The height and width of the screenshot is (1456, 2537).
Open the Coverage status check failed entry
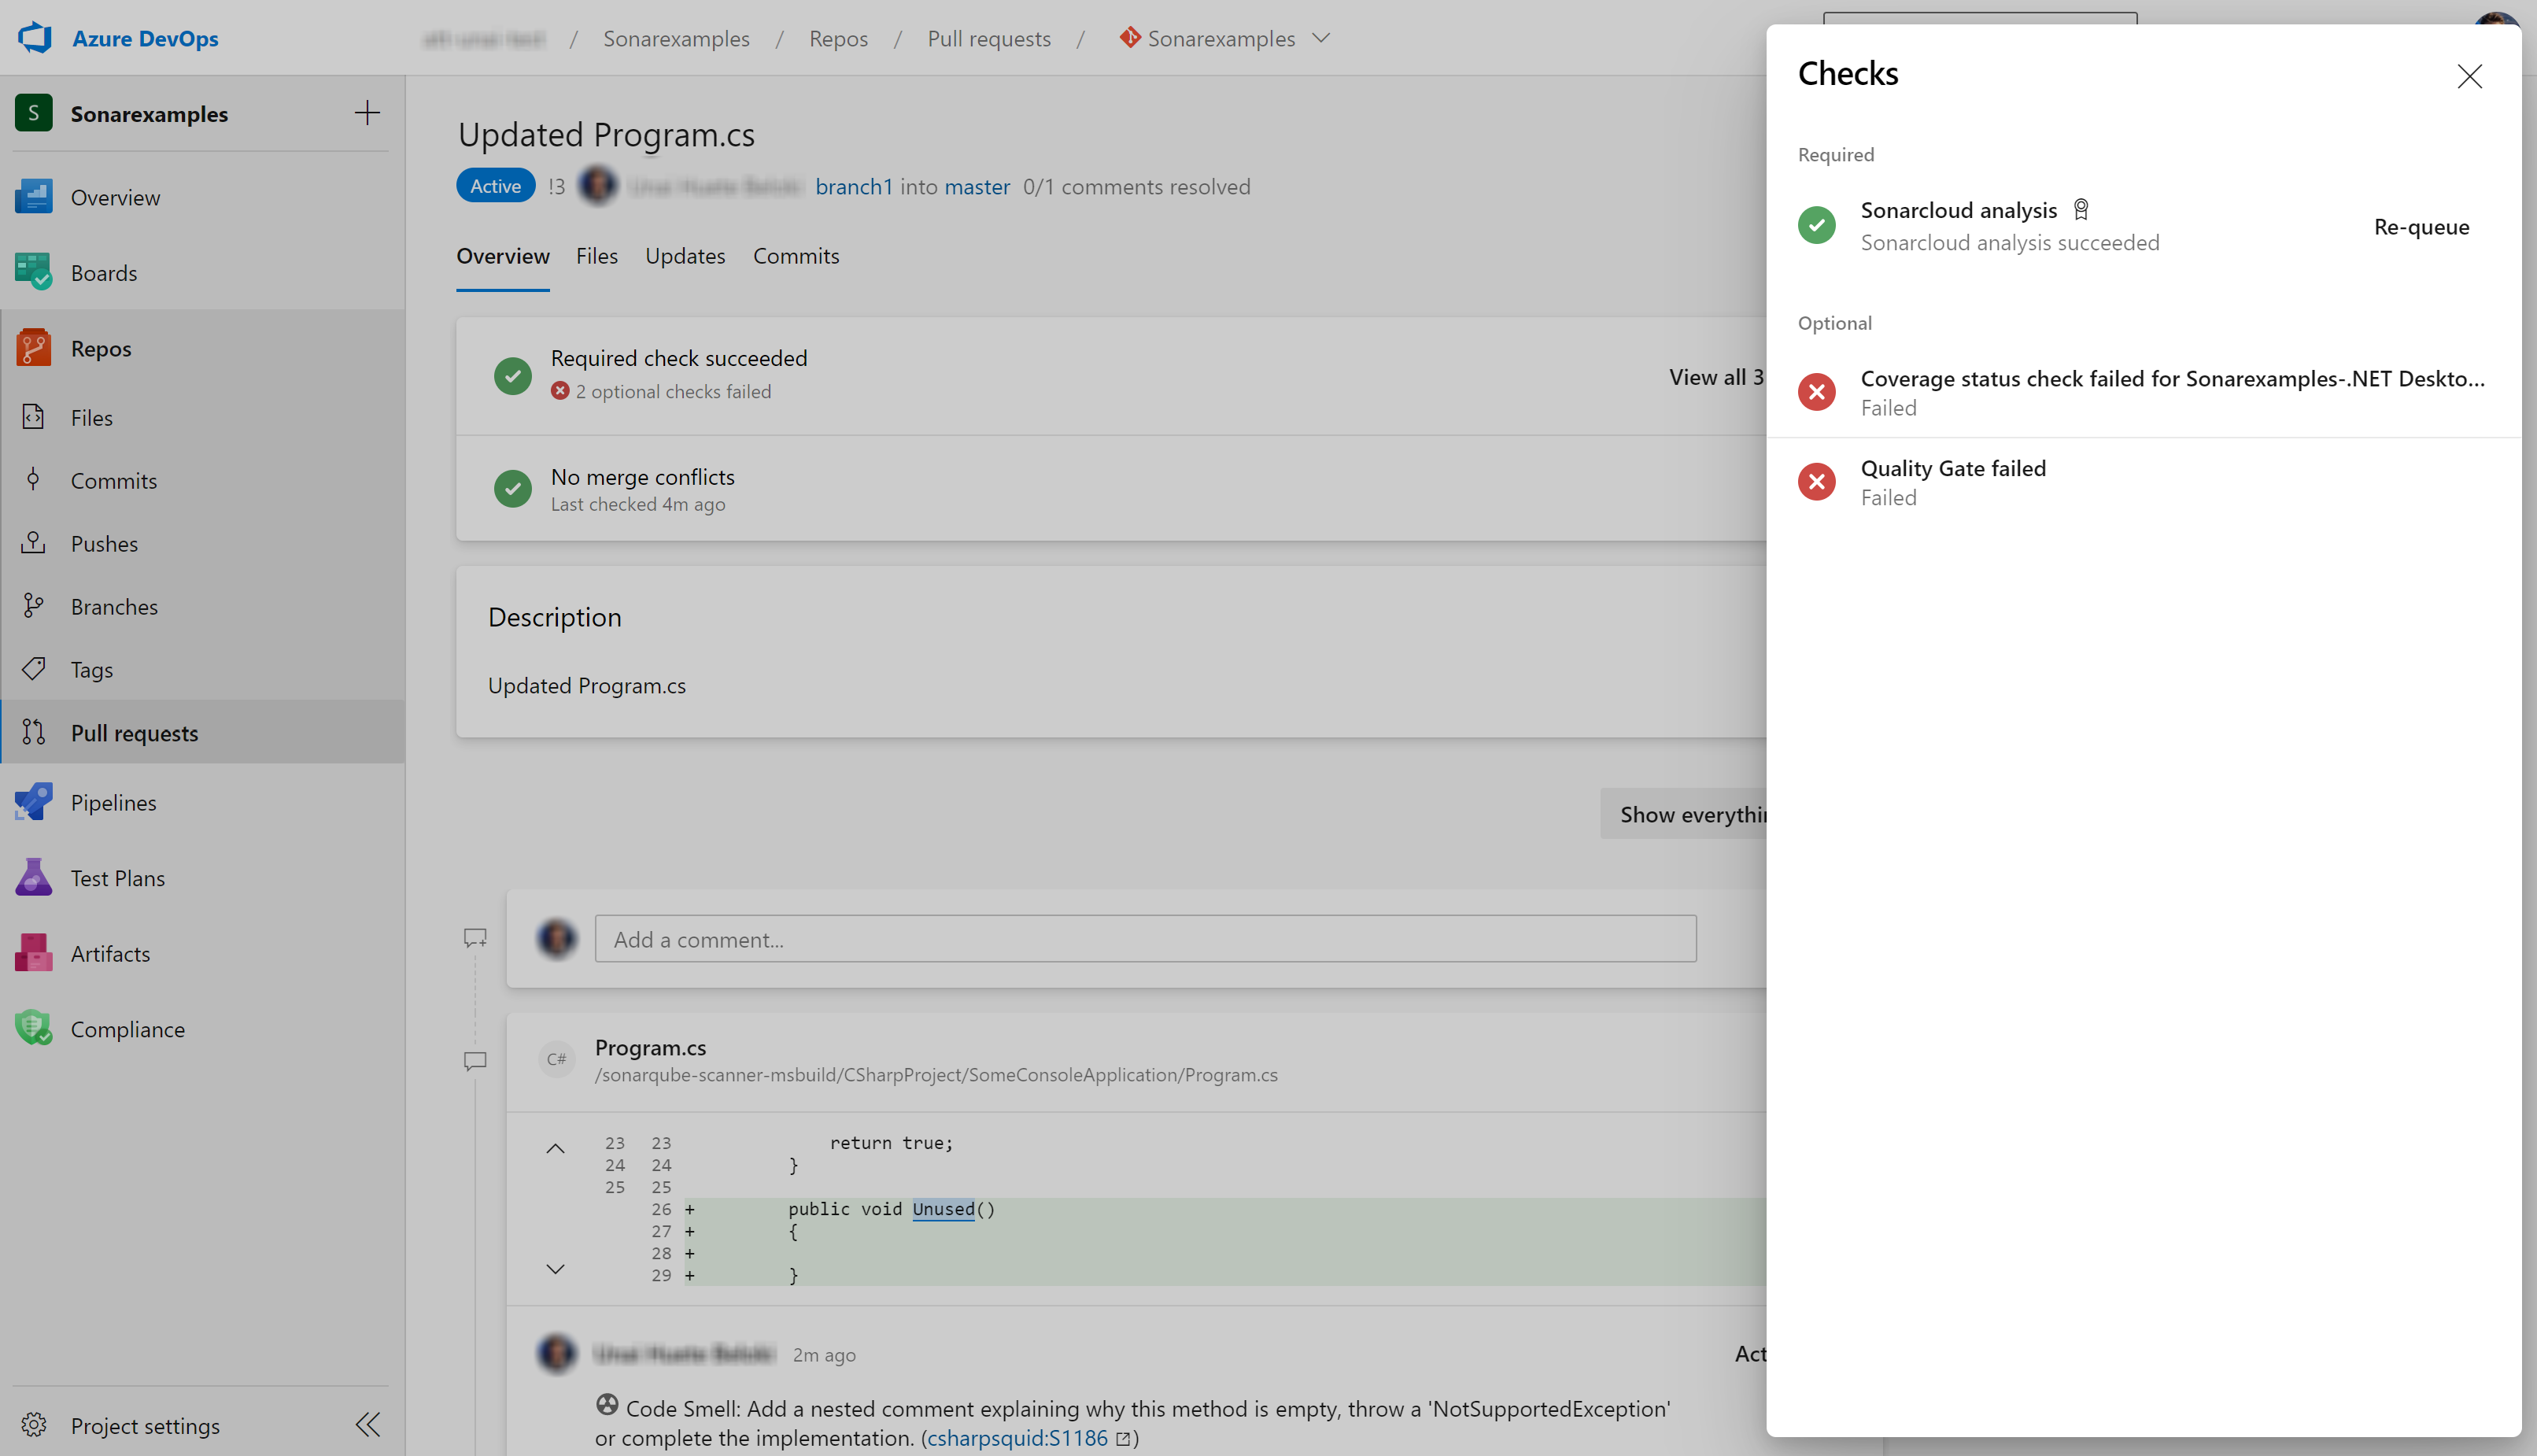click(x=2144, y=393)
